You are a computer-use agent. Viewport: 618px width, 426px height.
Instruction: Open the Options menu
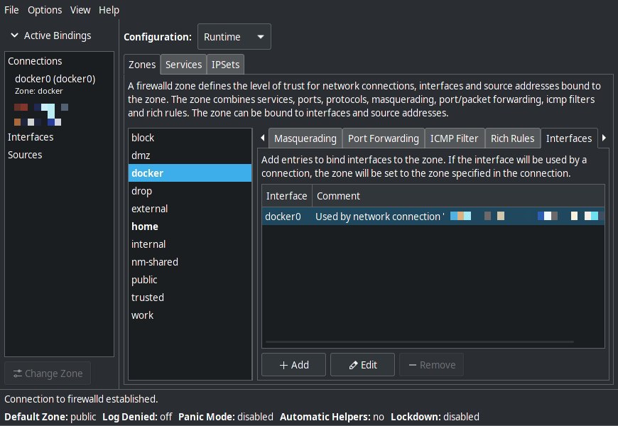coord(45,10)
